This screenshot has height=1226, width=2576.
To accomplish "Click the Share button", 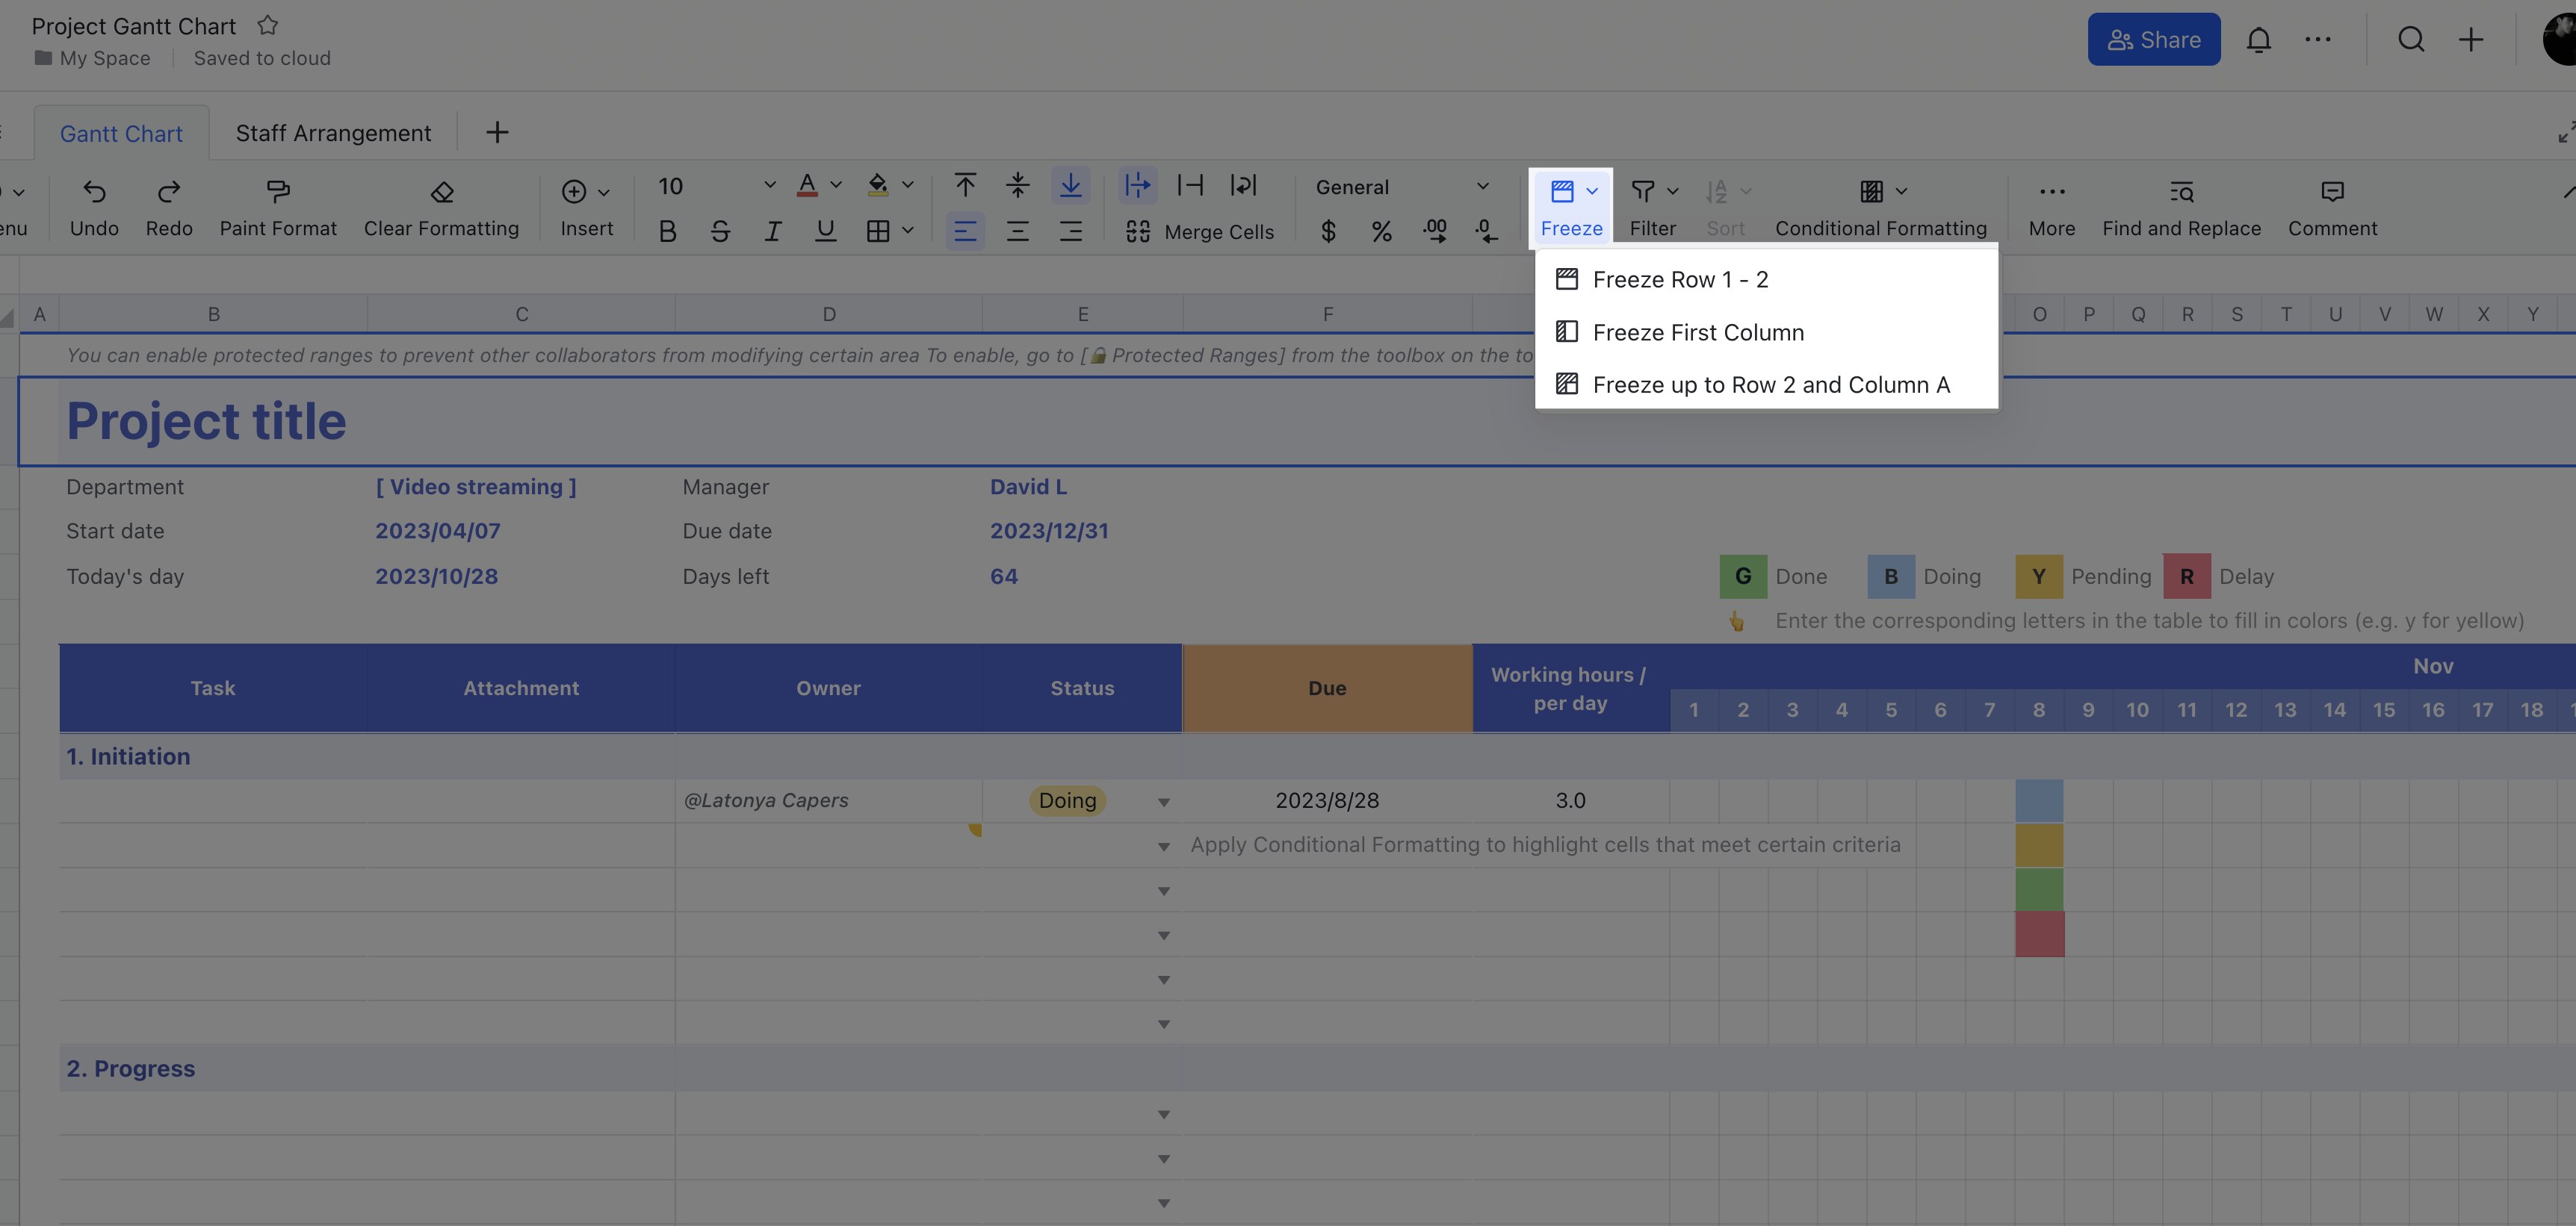I will click(x=2153, y=39).
